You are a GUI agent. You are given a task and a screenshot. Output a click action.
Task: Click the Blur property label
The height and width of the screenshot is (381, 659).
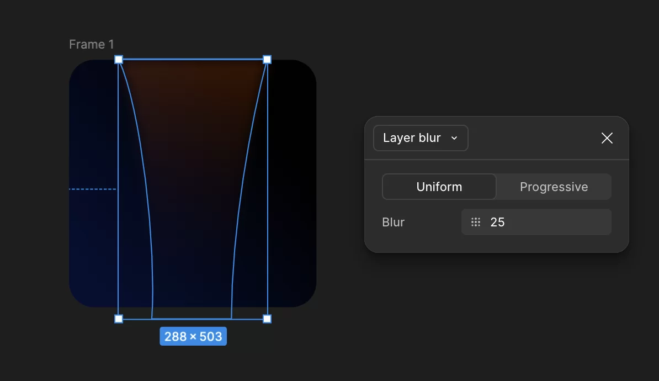[x=393, y=222]
